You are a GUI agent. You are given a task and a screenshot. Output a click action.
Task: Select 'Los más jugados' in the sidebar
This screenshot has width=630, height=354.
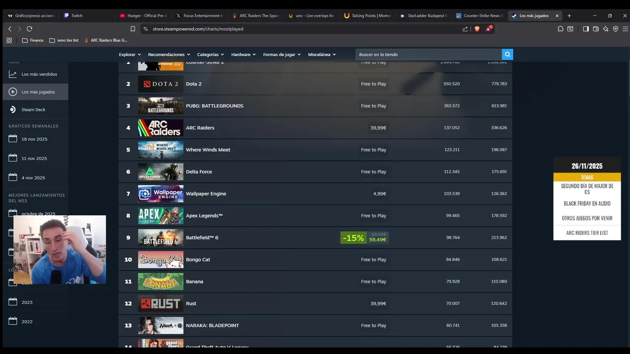point(35,92)
